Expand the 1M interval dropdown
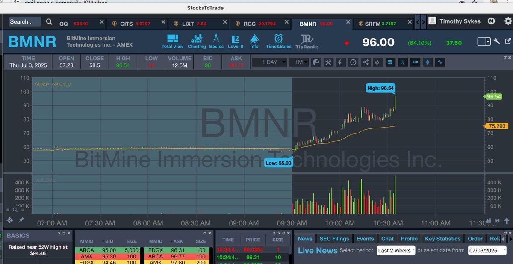Viewport: 513px width, 264px height. tap(298, 62)
